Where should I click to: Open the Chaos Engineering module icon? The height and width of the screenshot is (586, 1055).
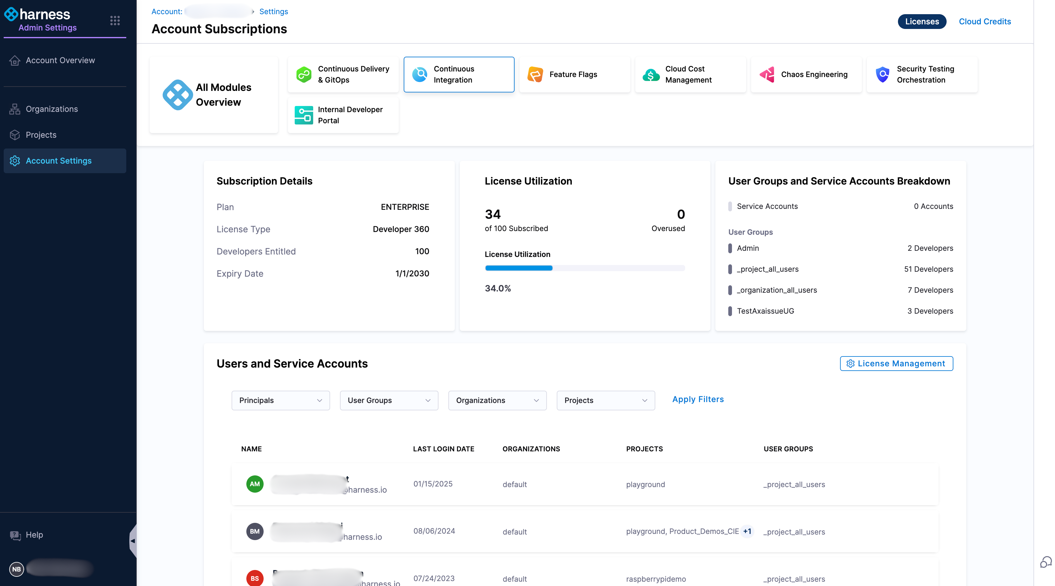tap(767, 75)
